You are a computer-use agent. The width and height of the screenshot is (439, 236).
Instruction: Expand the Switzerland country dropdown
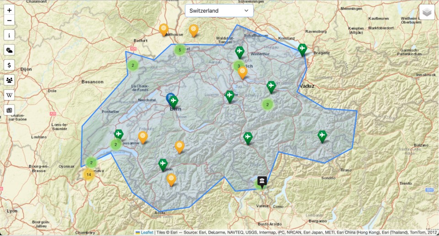[x=219, y=10]
